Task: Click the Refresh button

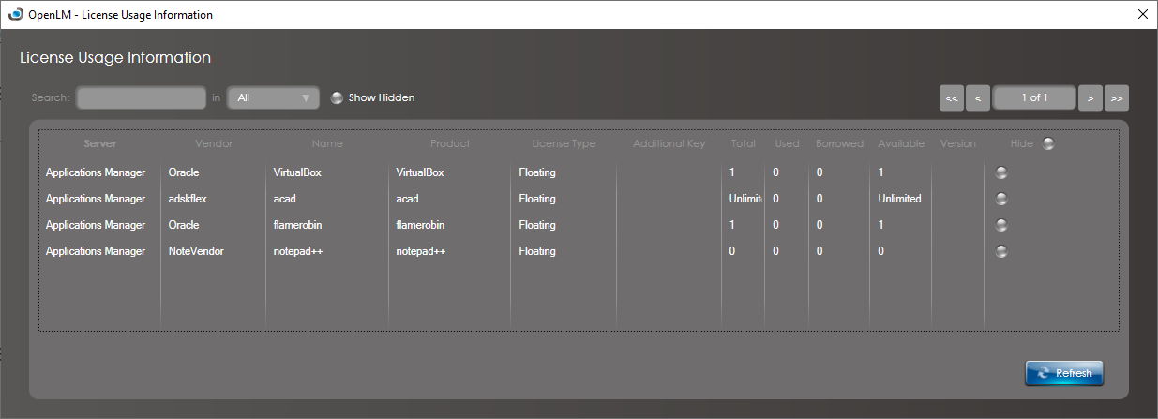Action: (x=1064, y=373)
